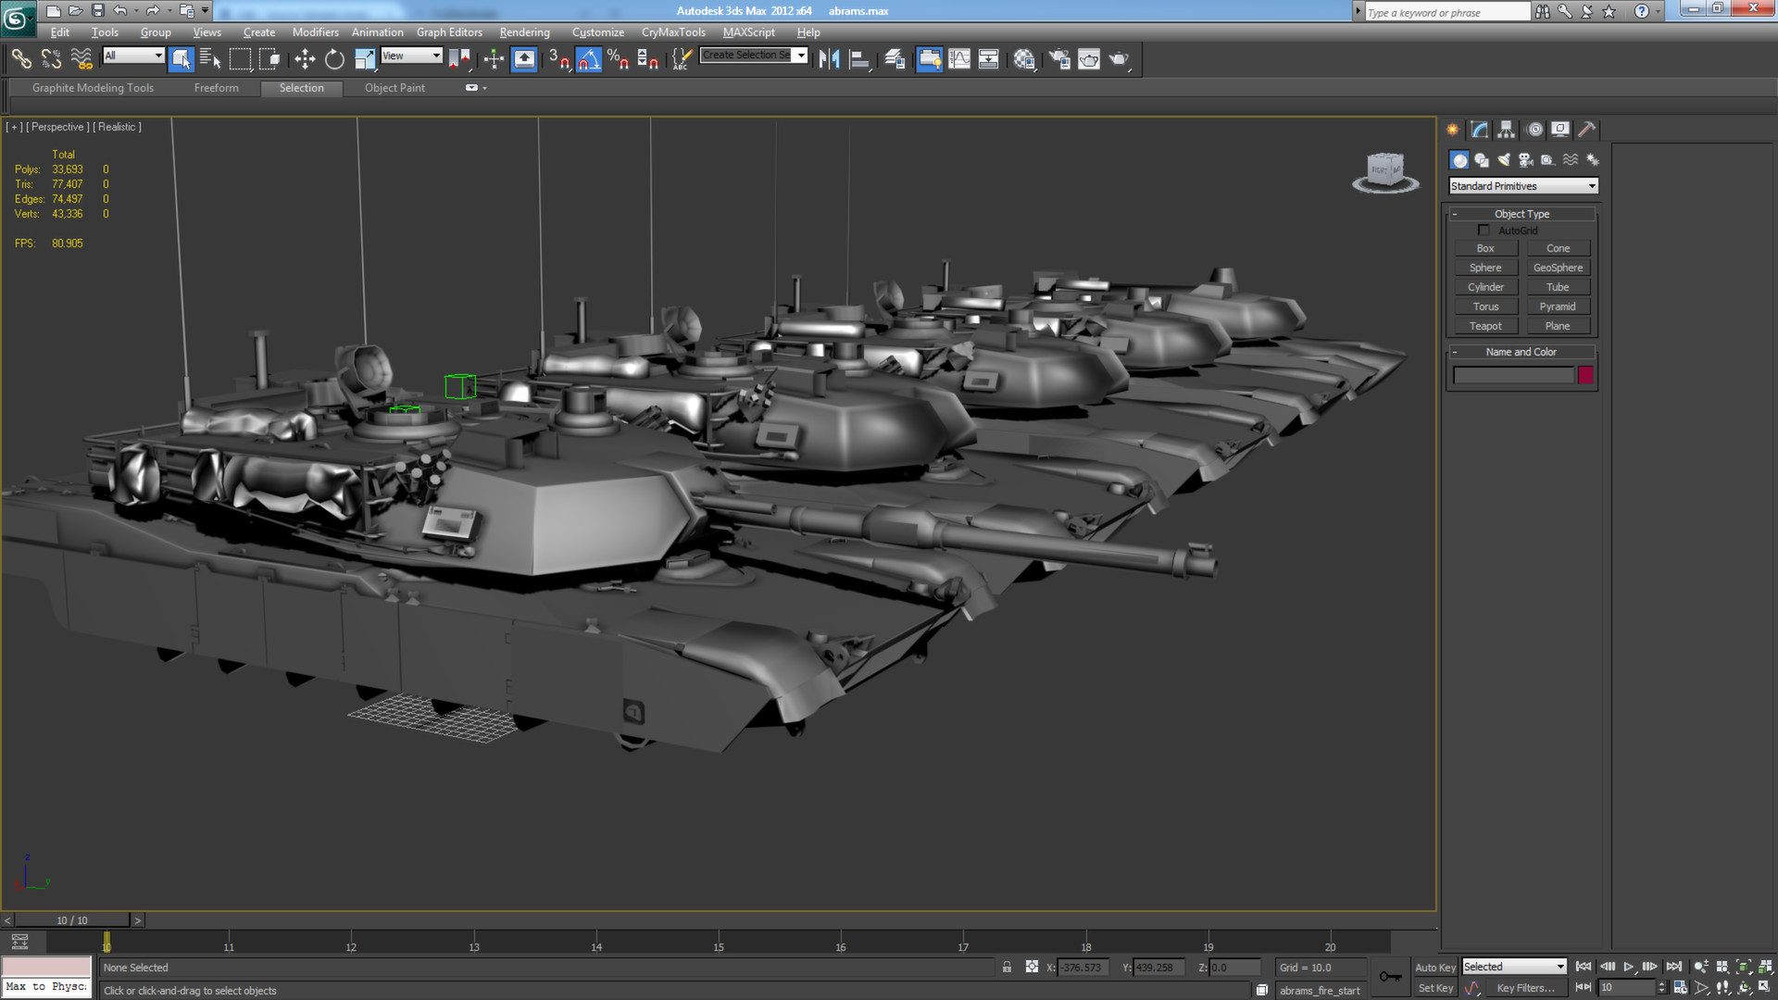Open the Modify panel tab
Image resolution: width=1778 pixels, height=1000 pixels.
1478,130
